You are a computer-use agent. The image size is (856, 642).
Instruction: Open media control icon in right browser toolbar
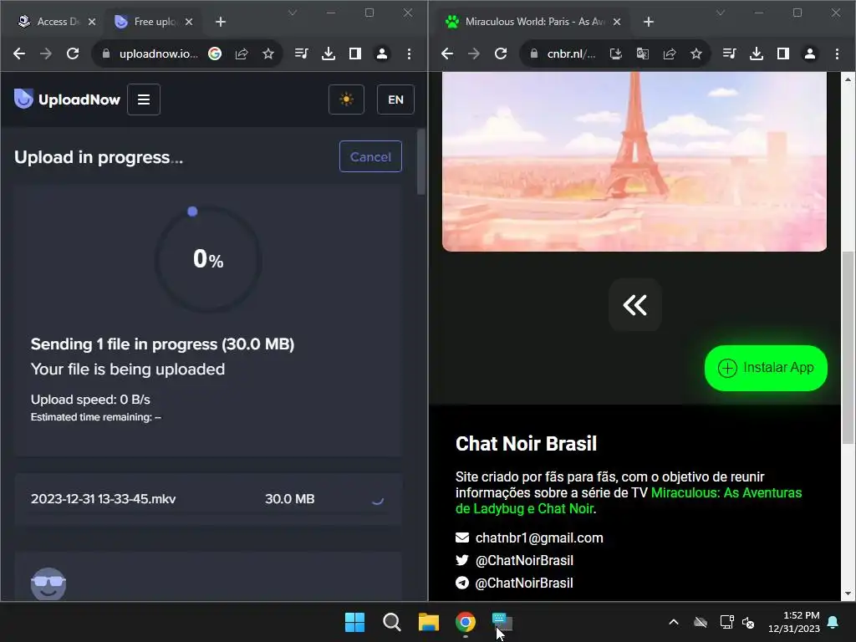[729, 53]
